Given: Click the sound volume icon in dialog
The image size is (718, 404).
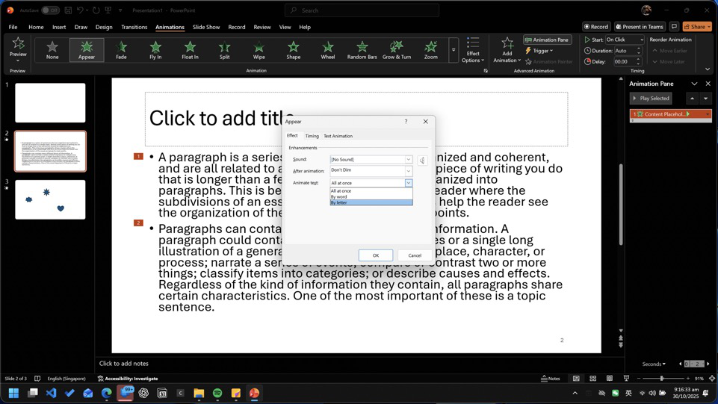Looking at the screenshot, I should coord(422,160).
